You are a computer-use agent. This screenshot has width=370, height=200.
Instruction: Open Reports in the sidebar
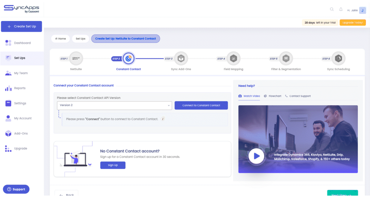[22, 88]
